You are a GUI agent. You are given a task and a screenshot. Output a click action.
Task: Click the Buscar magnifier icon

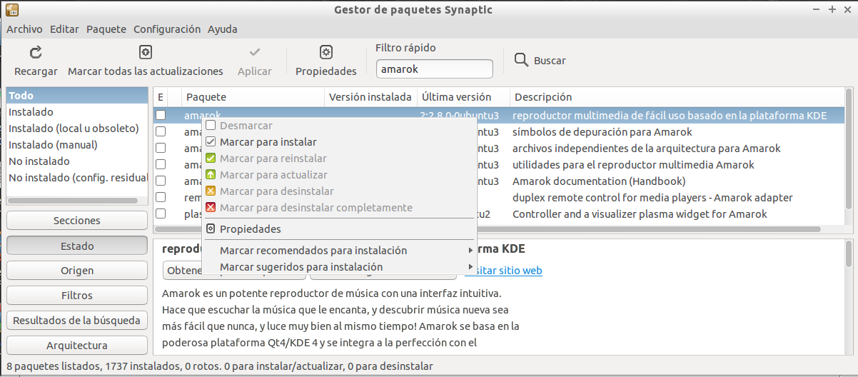point(521,60)
